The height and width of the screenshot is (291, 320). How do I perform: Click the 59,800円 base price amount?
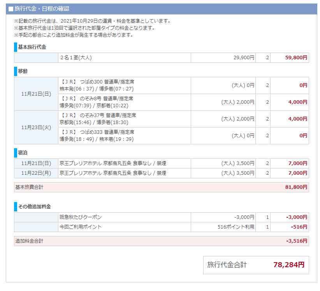tap(296, 58)
